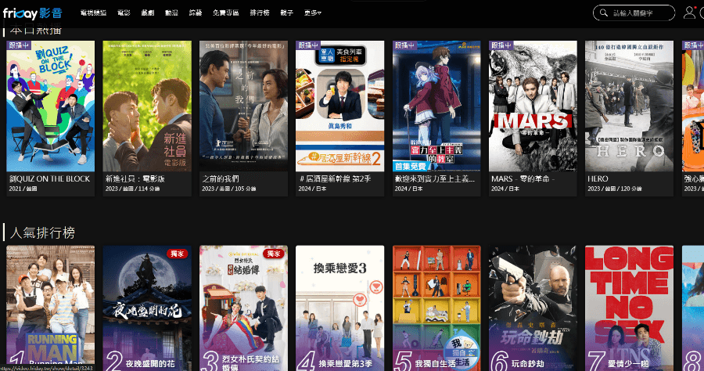Open the 新進社員 電影版 poster
This screenshot has width=704, height=371.
click(x=147, y=106)
